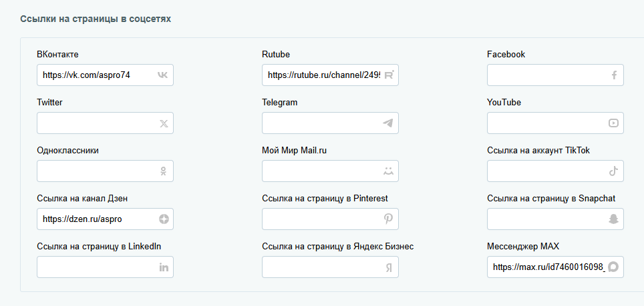Click the TikTok note icon
Image resolution: width=644 pixels, height=306 pixels.
614,171
